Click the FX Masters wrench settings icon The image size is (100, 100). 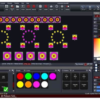point(90,71)
